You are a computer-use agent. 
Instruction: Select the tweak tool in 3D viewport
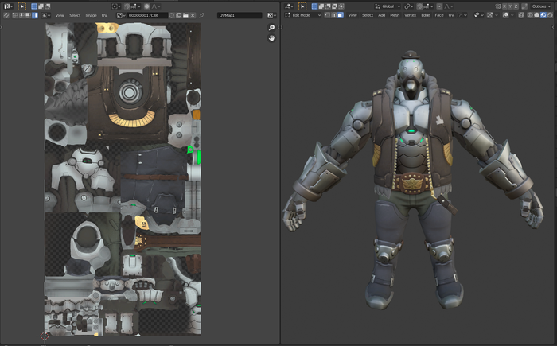(302, 6)
